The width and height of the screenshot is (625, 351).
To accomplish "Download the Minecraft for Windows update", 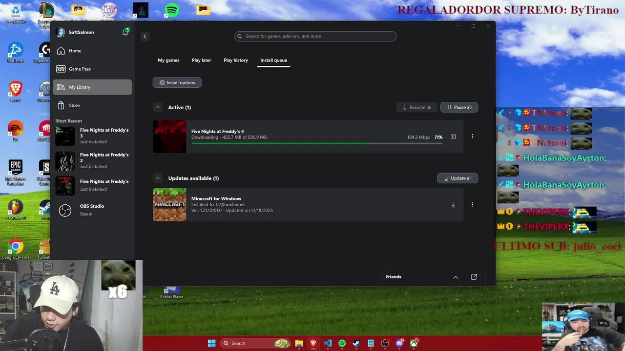I will tap(453, 205).
